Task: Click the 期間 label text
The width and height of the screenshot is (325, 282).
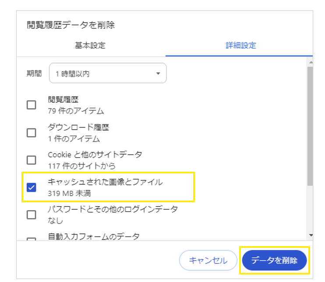Action: pyautogui.click(x=34, y=74)
